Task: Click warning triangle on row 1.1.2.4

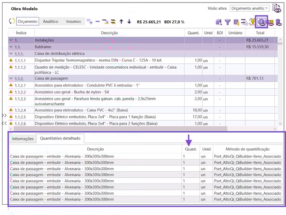Action: (11, 110)
